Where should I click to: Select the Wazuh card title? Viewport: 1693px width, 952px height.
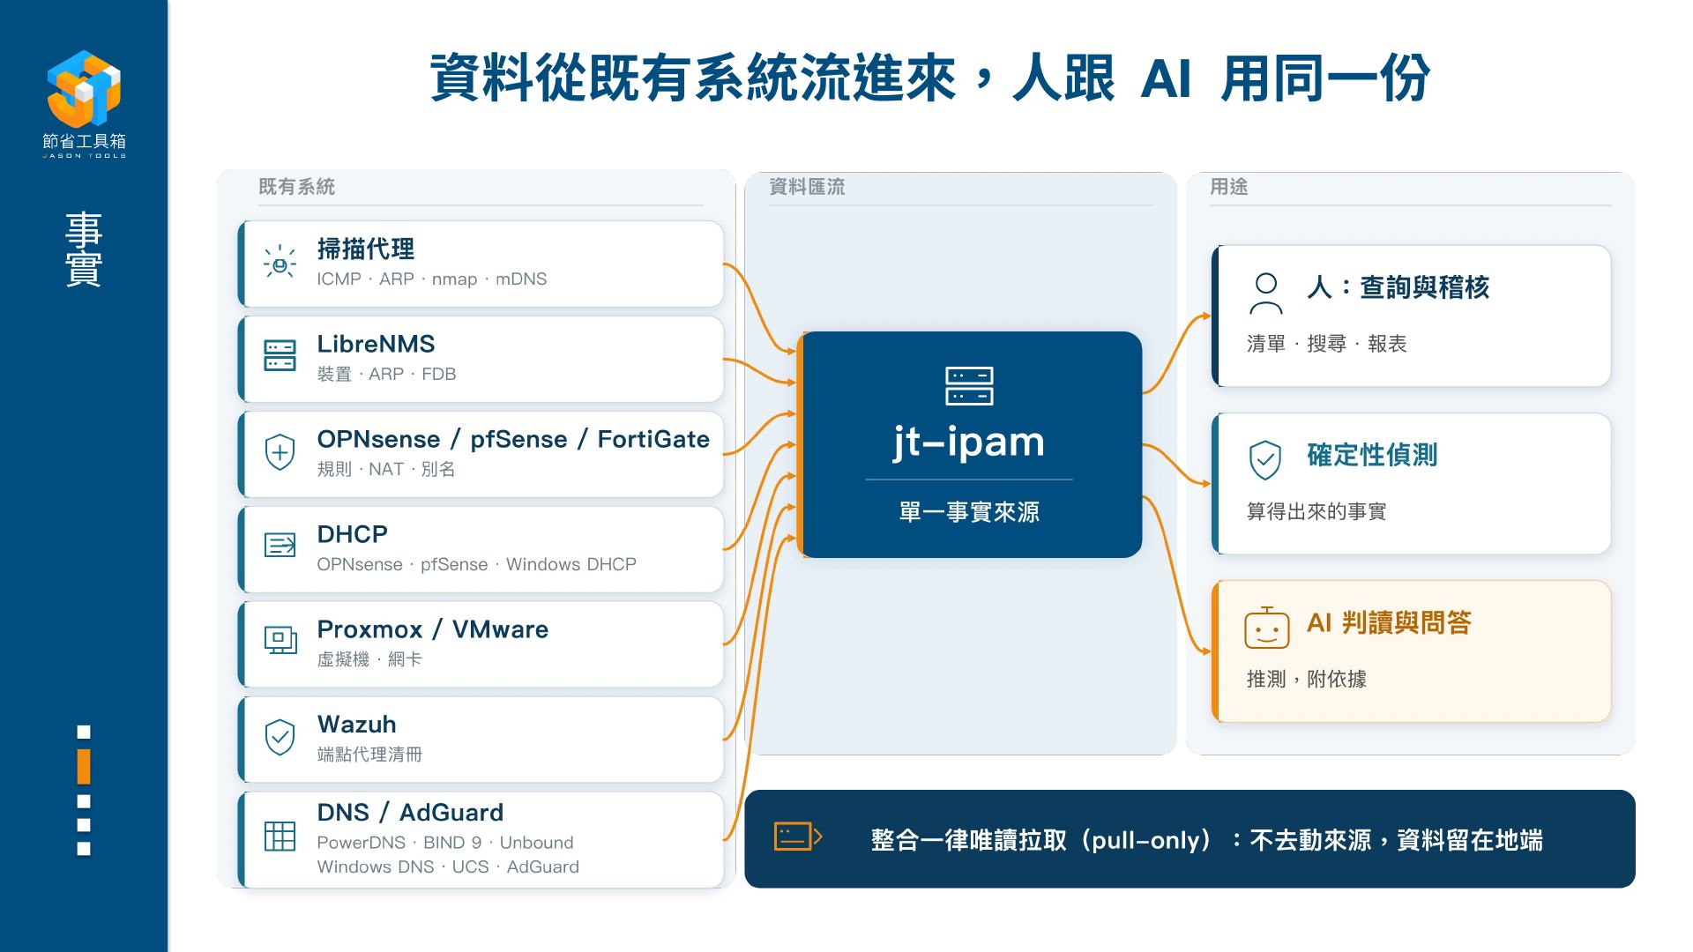356,725
